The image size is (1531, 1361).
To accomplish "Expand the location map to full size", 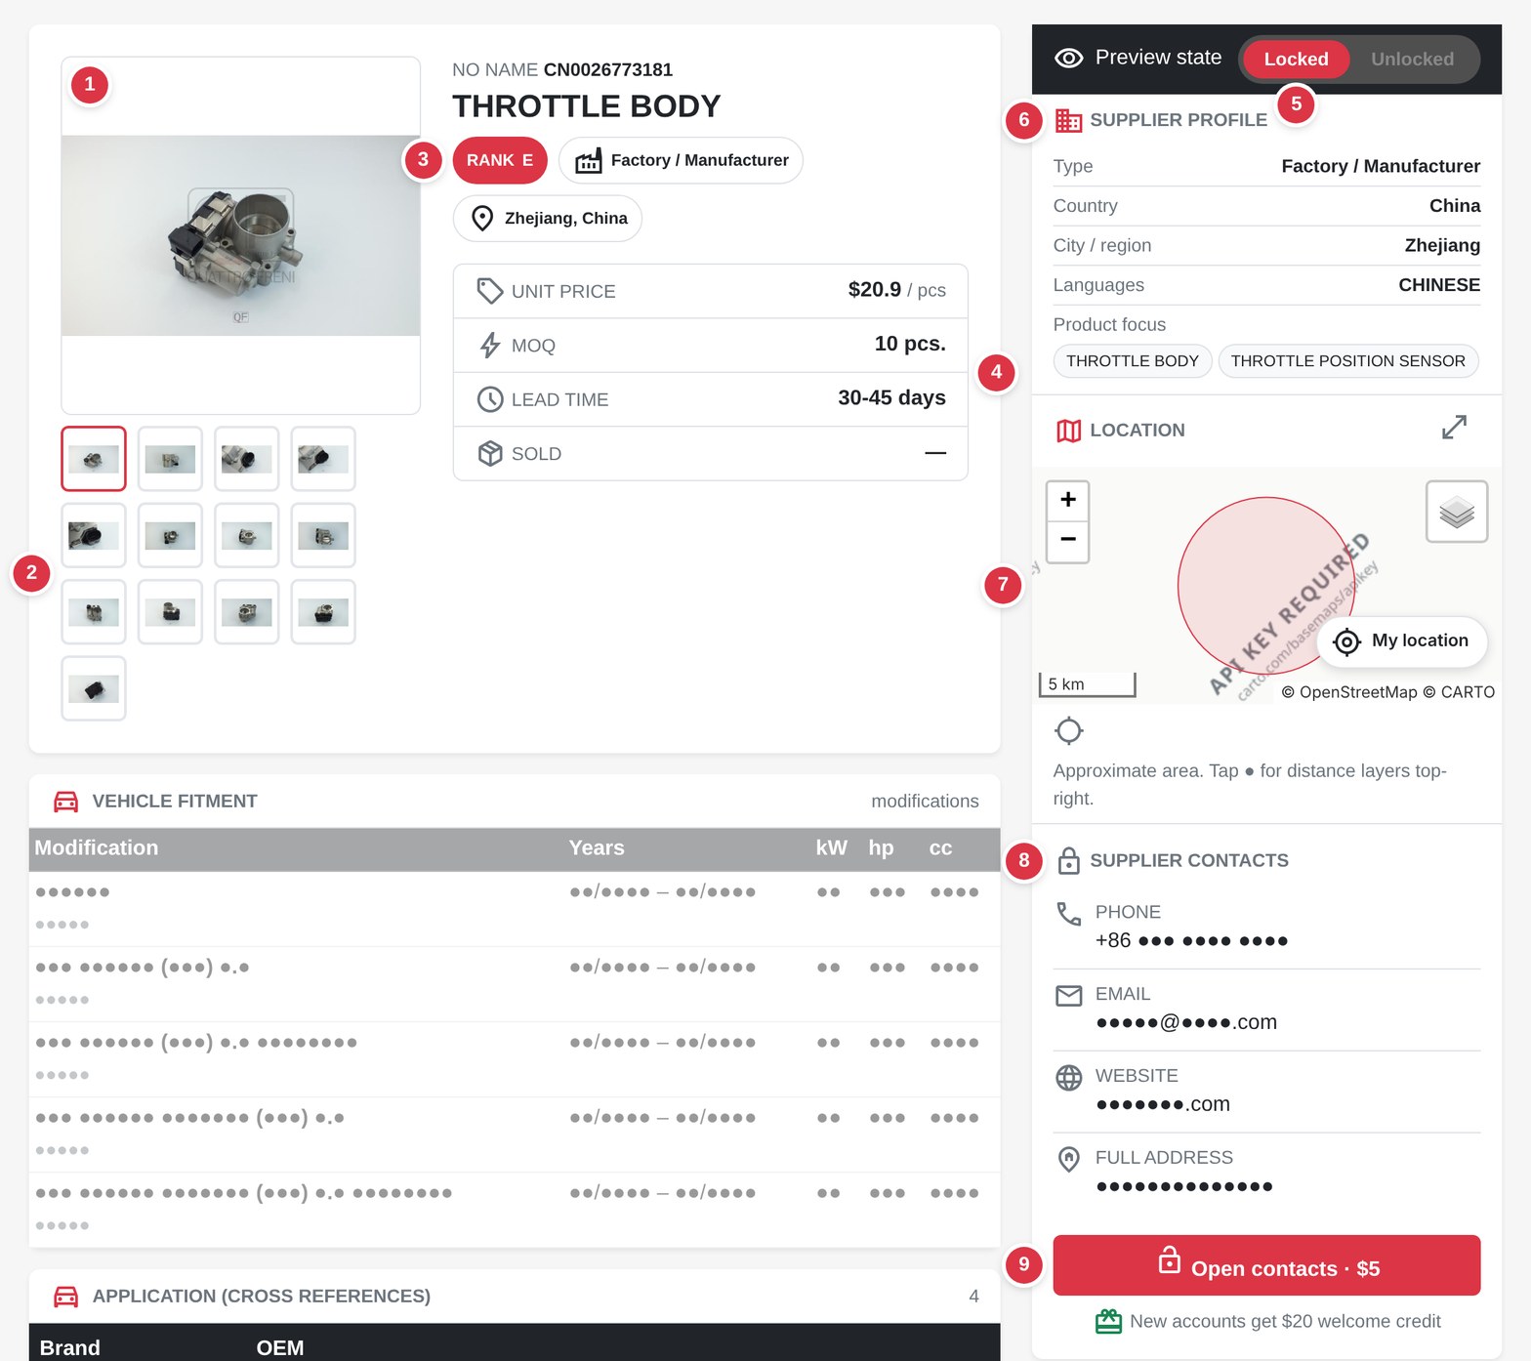I will click(x=1454, y=428).
